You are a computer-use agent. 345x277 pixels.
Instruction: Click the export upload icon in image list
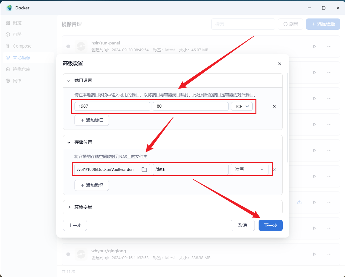[299, 202]
